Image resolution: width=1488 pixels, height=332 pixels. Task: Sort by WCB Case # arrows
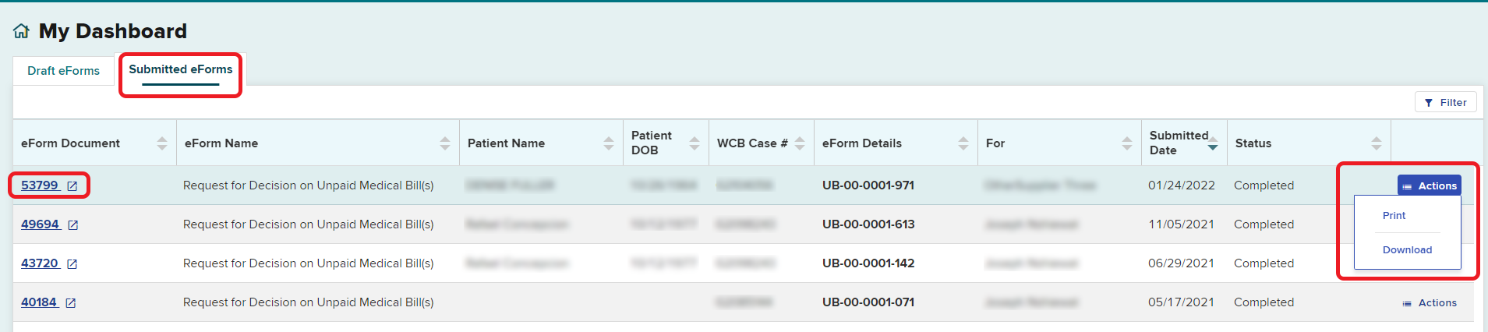(x=800, y=143)
